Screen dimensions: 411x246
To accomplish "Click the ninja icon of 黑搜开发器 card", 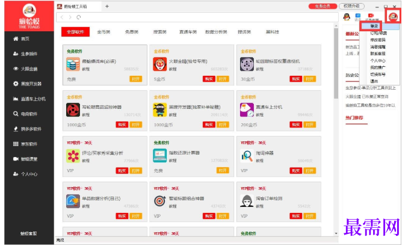I will [160, 110].
